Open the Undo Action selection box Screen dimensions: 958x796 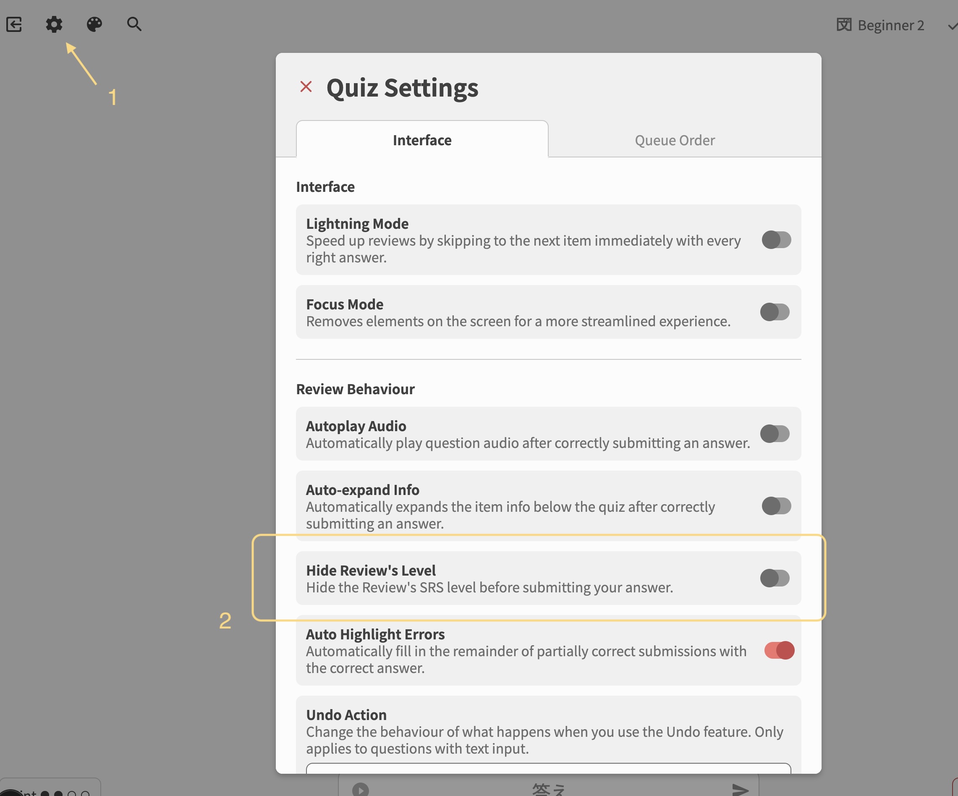click(548, 768)
